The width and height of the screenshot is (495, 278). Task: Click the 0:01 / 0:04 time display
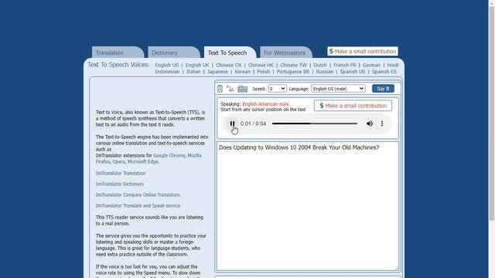point(253,124)
